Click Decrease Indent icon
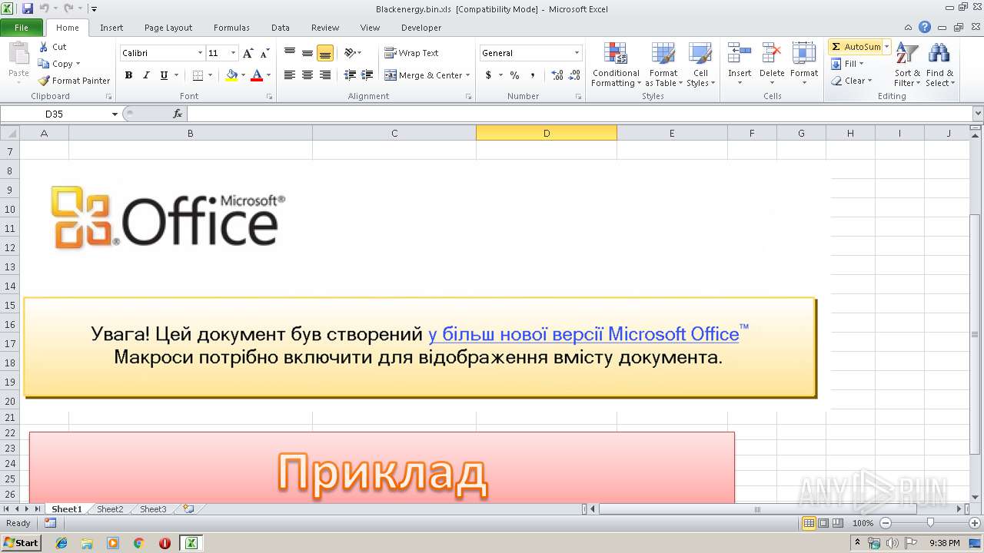This screenshot has width=984, height=553. point(350,75)
